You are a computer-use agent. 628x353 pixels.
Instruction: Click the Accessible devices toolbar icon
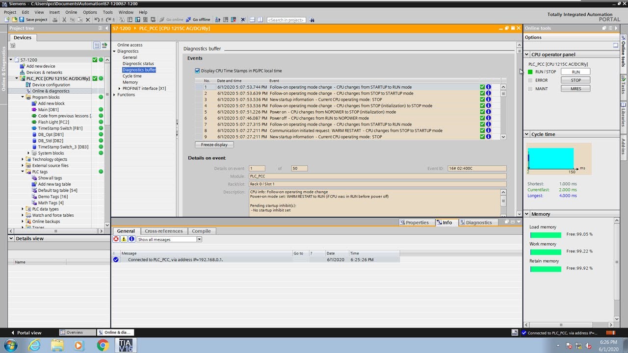tap(217, 20)
